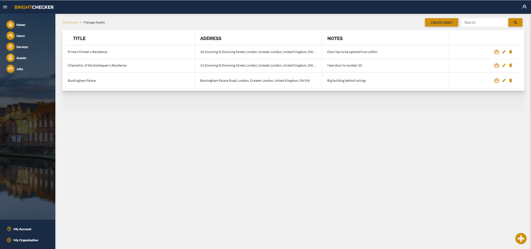
Task: Delete the Prime Minister's Residence asset
Action: (x=511, y=52)
